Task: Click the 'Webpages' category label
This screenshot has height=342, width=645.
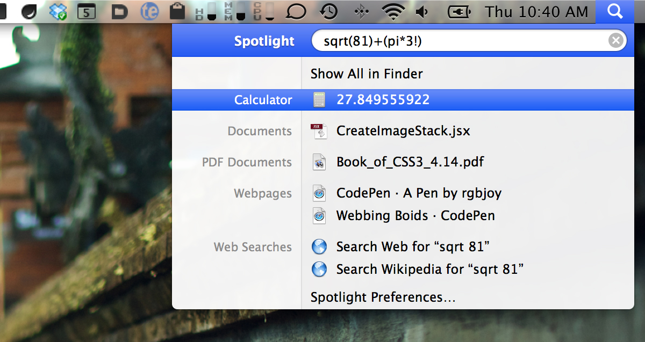Action: pyautogui.click(x=263, y=193)
